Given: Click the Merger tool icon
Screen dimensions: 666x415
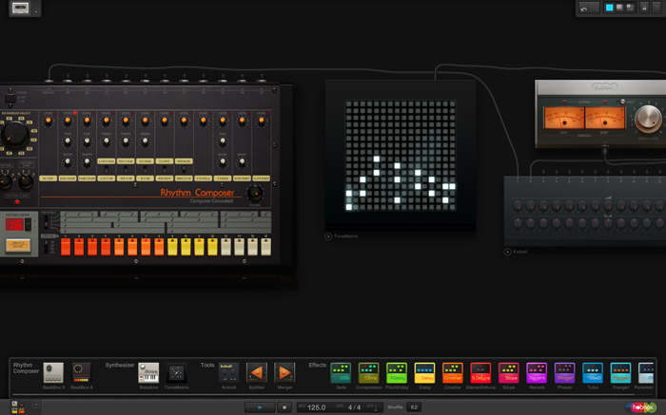Looking at the screenshot, I should (284, 372).
